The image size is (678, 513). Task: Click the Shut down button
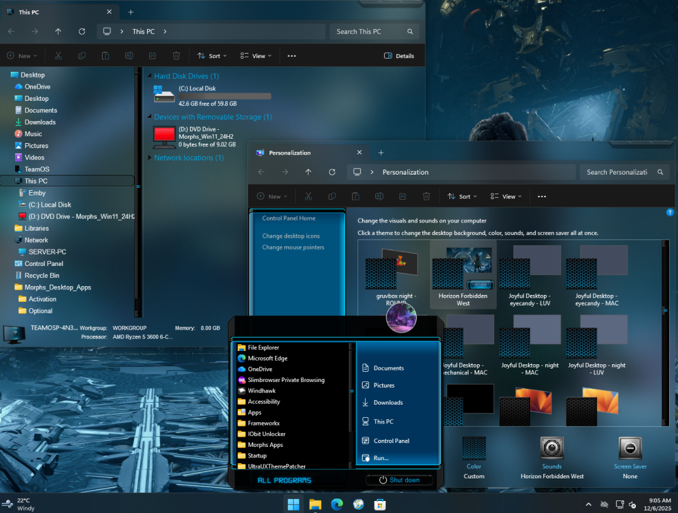(399, 480)
